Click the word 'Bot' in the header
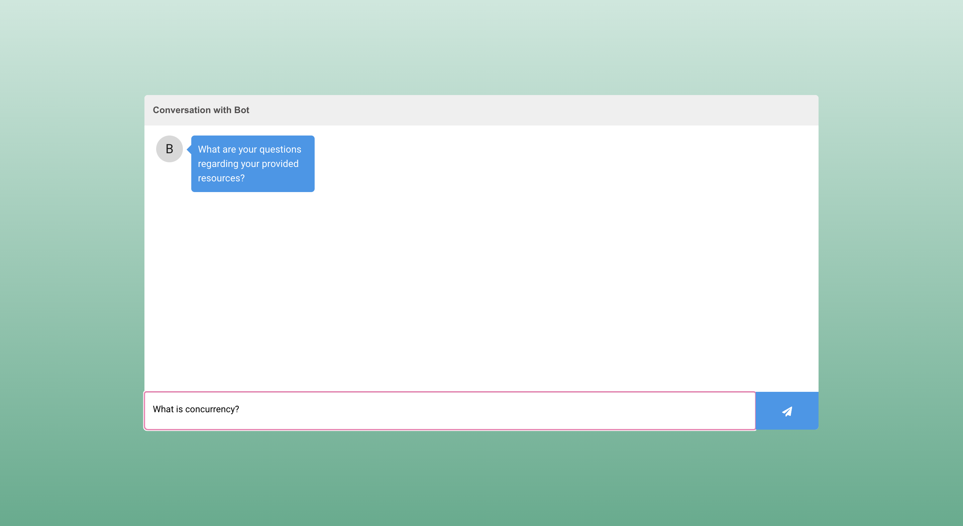The height and width of the screenshot is (526, 963). tap(241, 110)
